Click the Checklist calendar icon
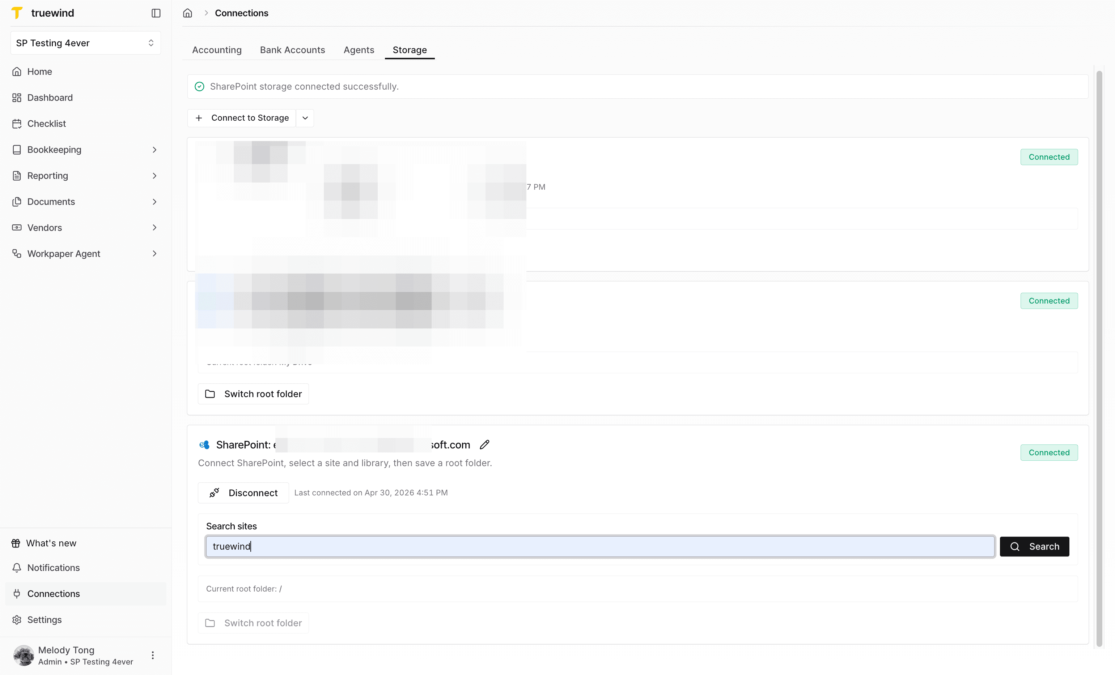The image size is (1115, 675). [17, 124]
